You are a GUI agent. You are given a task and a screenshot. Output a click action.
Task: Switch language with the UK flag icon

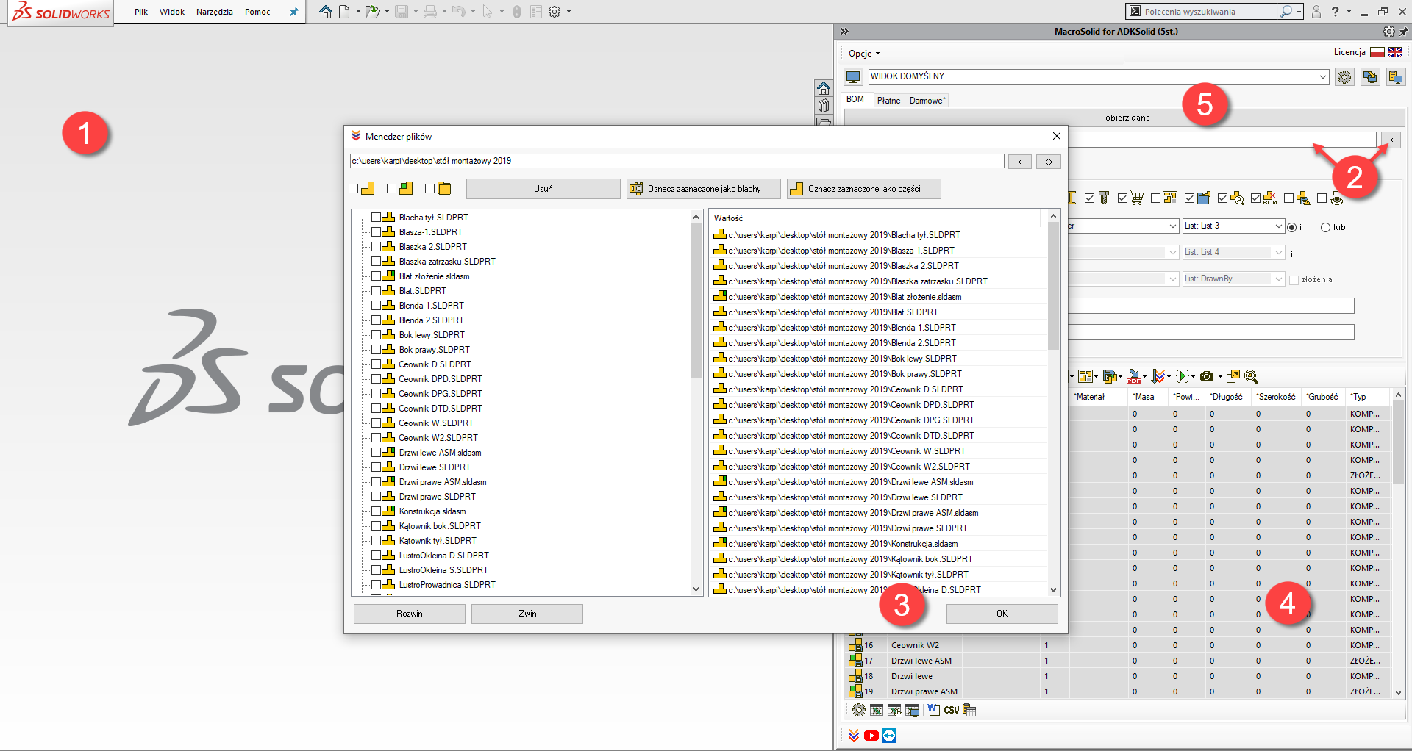click(1394, 52)
